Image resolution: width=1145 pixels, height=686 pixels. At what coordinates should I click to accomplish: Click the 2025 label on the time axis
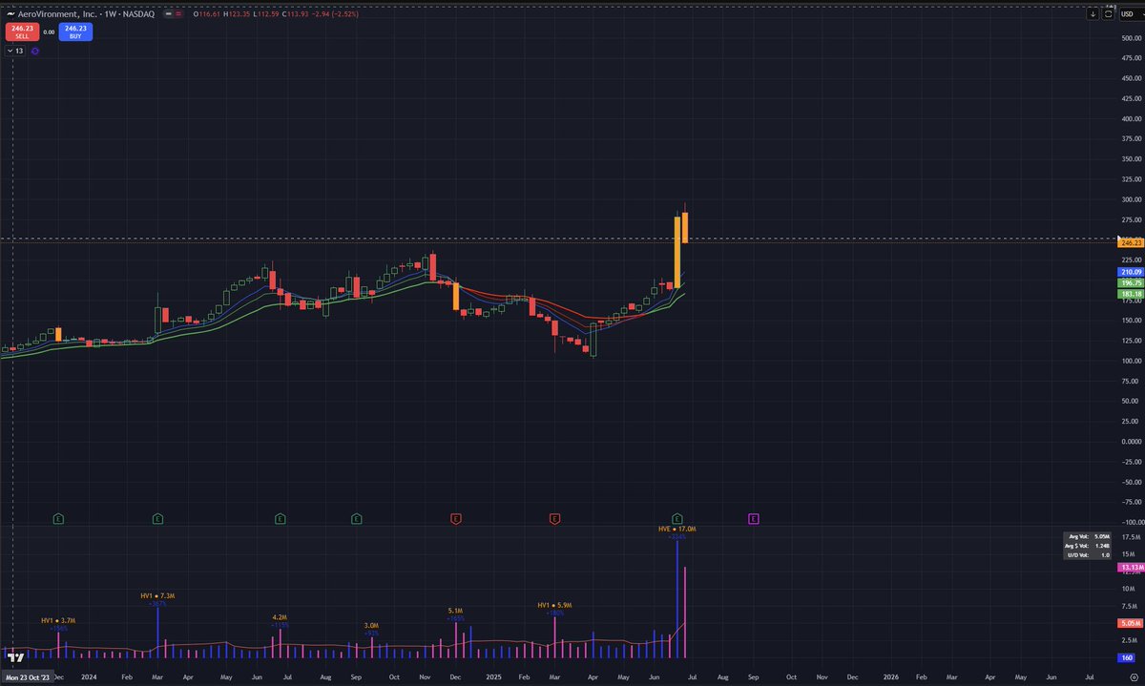pyautogui.click(x=493, y=676)
